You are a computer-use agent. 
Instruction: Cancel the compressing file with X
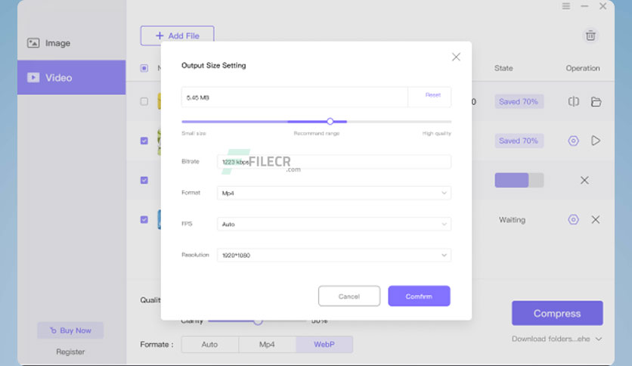pos(584,180)
